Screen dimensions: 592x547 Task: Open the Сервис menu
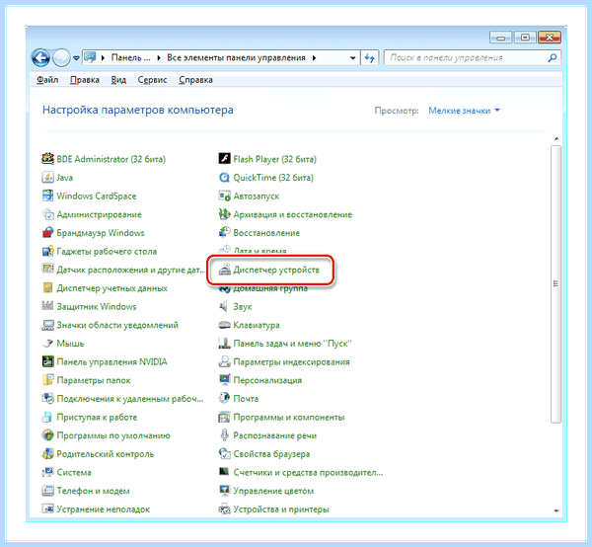[152, 80]
